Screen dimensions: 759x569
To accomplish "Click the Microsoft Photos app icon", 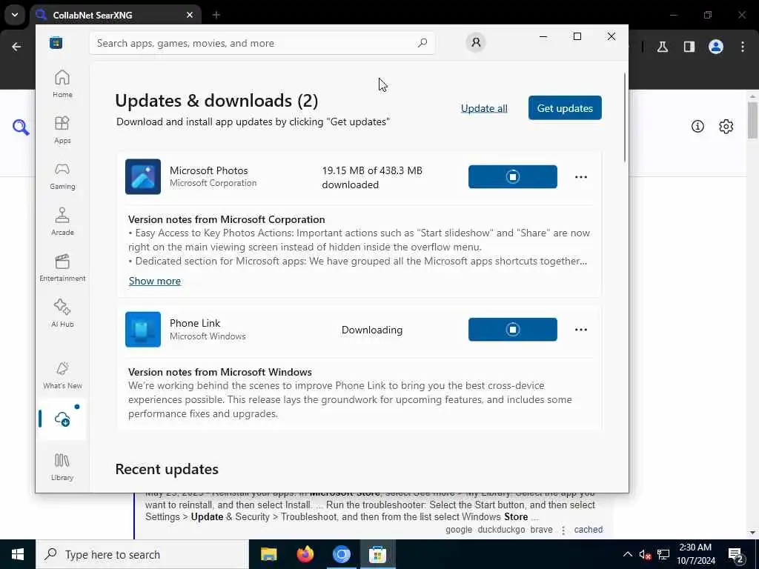I will pos(143,176).
